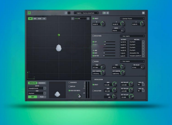Viewport: 172px width, 125px height.
Task: Click the zoom level slider handle
Action: [x=79, y=19]
